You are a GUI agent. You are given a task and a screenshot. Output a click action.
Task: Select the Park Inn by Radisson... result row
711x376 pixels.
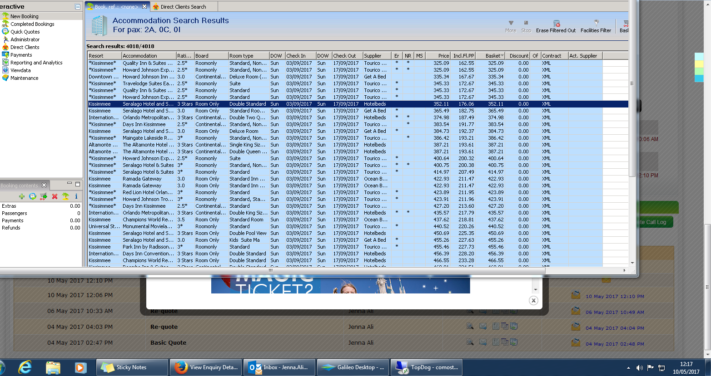click(358, 247)
